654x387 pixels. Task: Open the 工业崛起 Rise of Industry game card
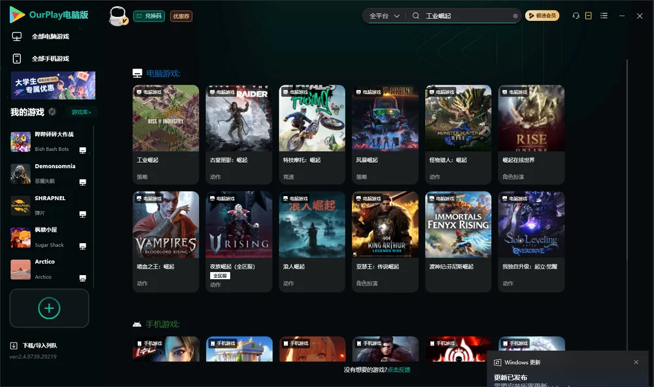(x=165, y=134)
